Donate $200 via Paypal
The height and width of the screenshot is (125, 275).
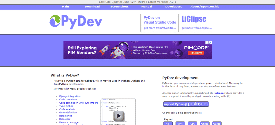(x=217, y=124)
